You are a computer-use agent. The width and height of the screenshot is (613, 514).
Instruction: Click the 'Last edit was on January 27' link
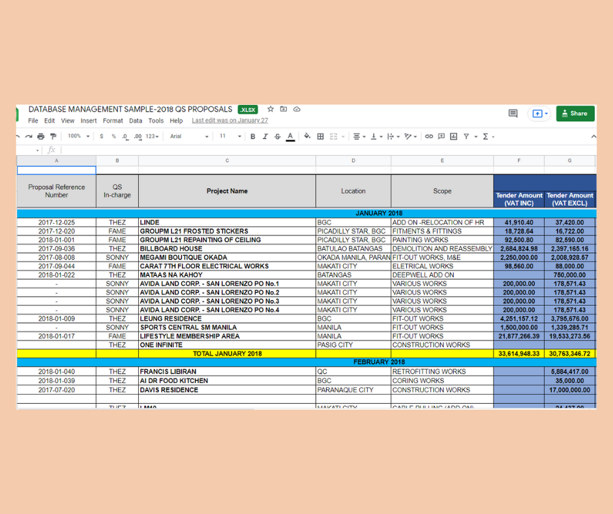230,121
